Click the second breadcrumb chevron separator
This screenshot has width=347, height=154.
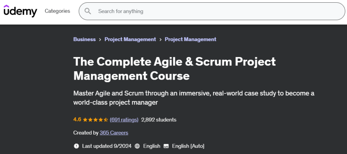[160, 39]
